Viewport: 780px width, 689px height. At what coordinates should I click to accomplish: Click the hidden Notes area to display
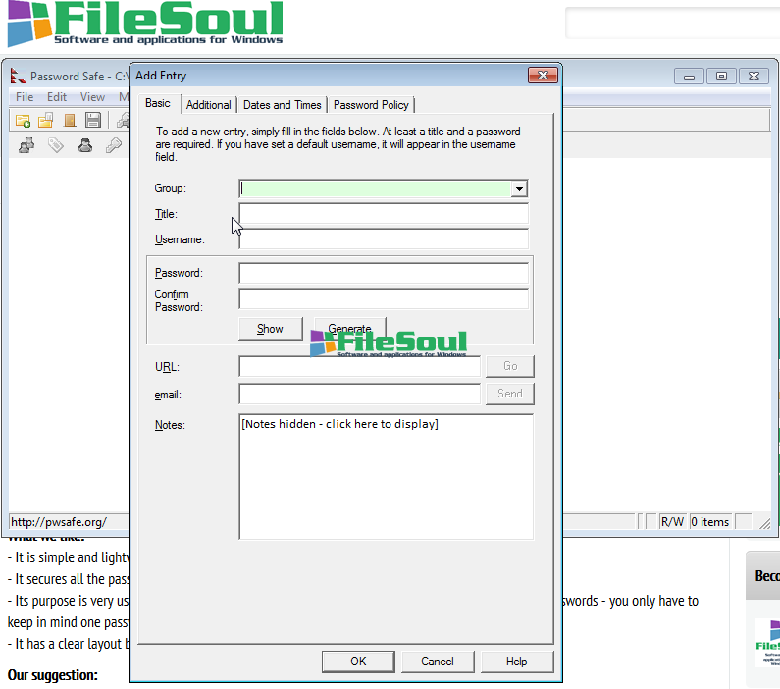386,476
